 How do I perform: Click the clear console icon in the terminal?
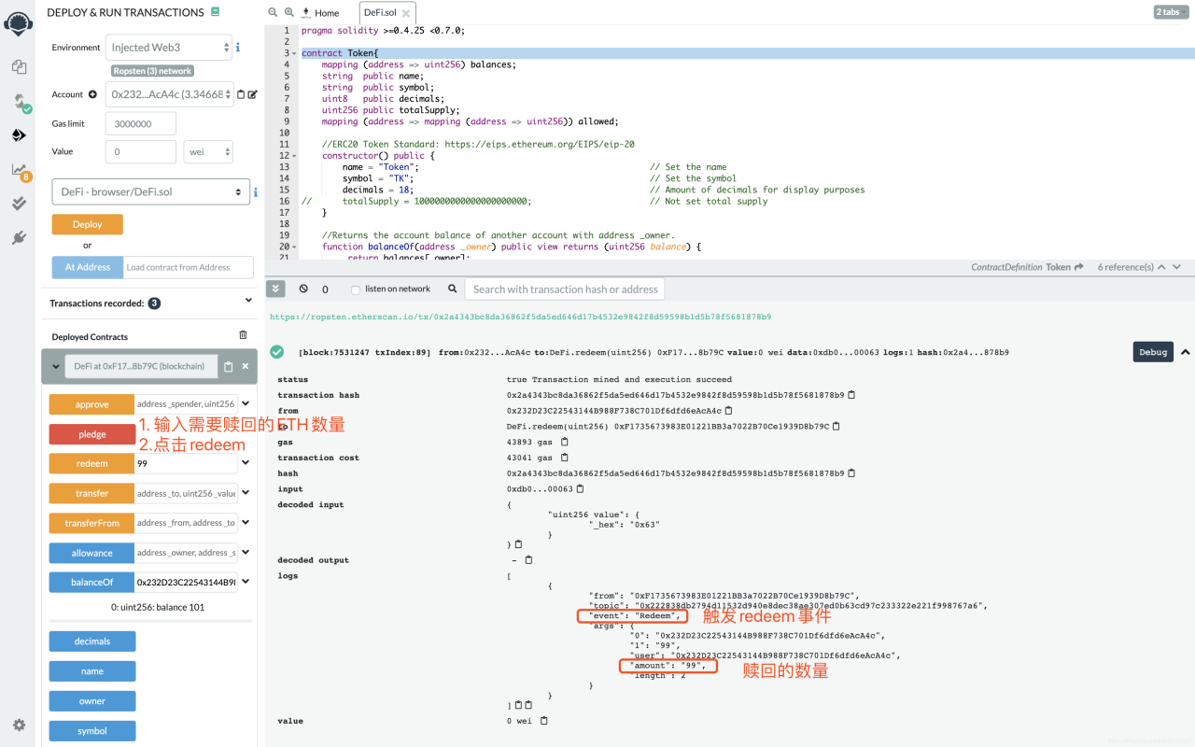(x=303, y=289)
